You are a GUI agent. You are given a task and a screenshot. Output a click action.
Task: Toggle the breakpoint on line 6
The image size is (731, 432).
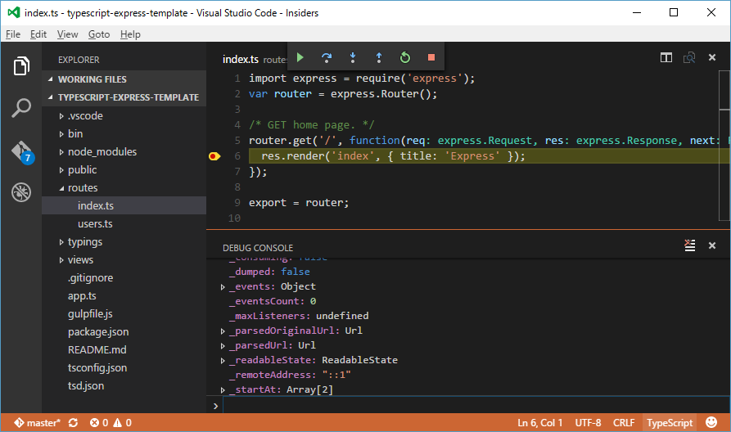[214, 156]
